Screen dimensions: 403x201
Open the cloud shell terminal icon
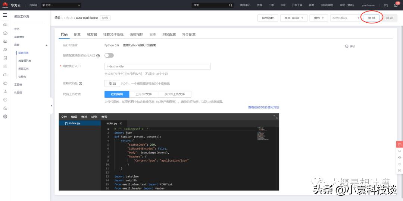(385, 5)
